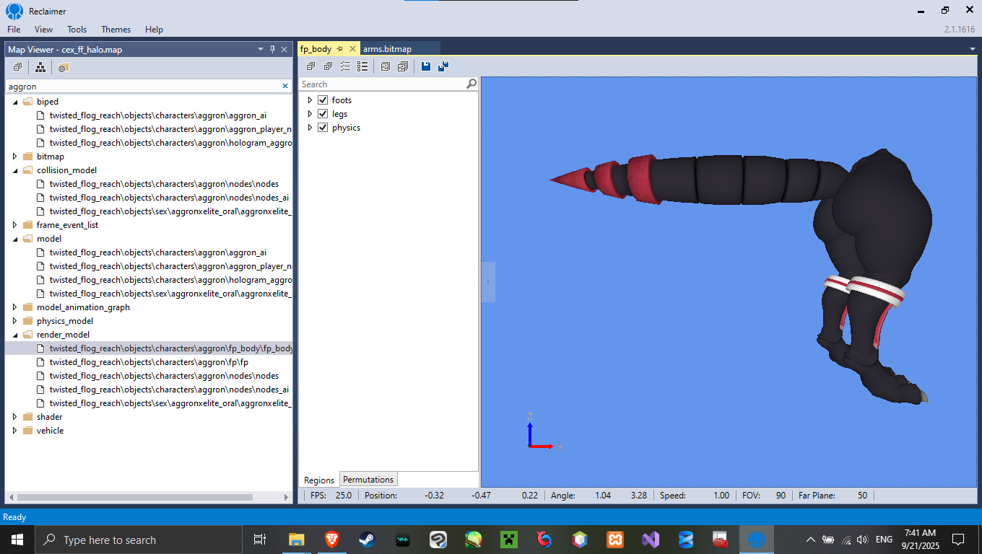Expand the model_animation_graph folder
This screenshot has height=554, width=982.
(x=15, y=307)
